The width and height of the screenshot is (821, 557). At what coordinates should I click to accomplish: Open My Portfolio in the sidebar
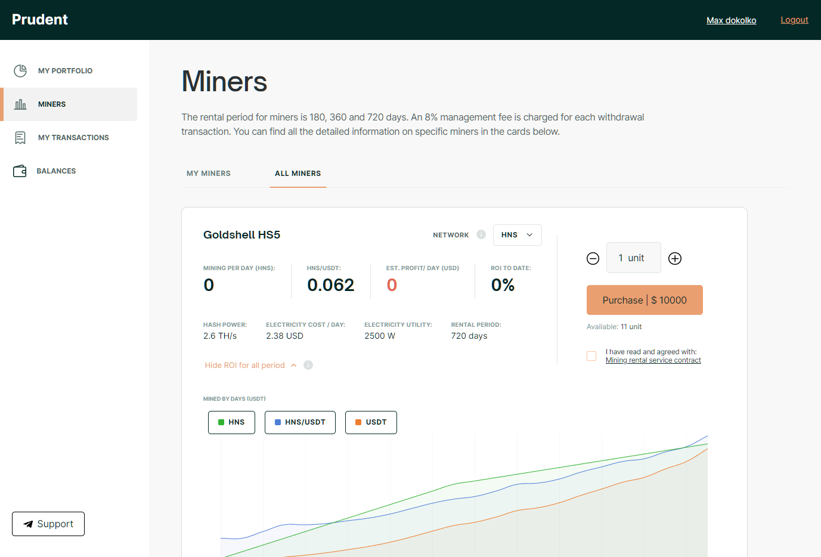69,71
